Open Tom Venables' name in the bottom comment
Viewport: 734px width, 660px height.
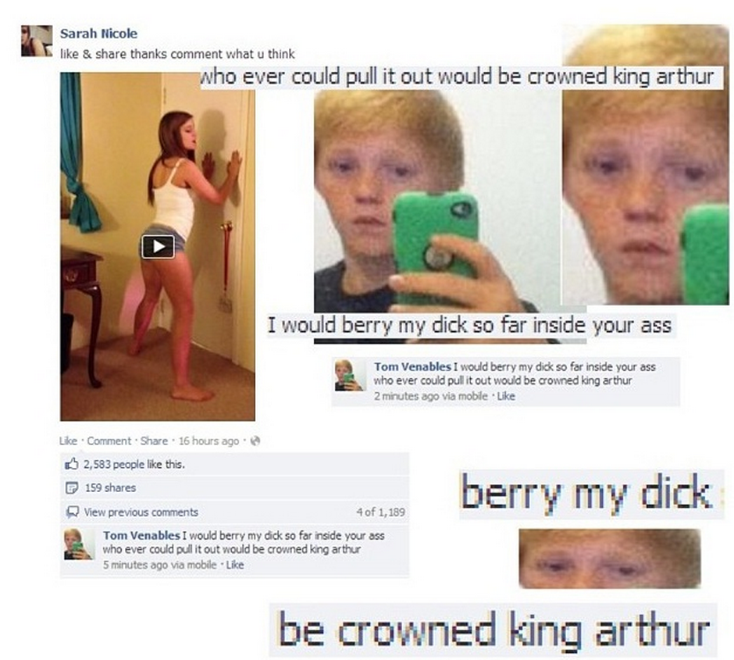[x=141, y=535]
